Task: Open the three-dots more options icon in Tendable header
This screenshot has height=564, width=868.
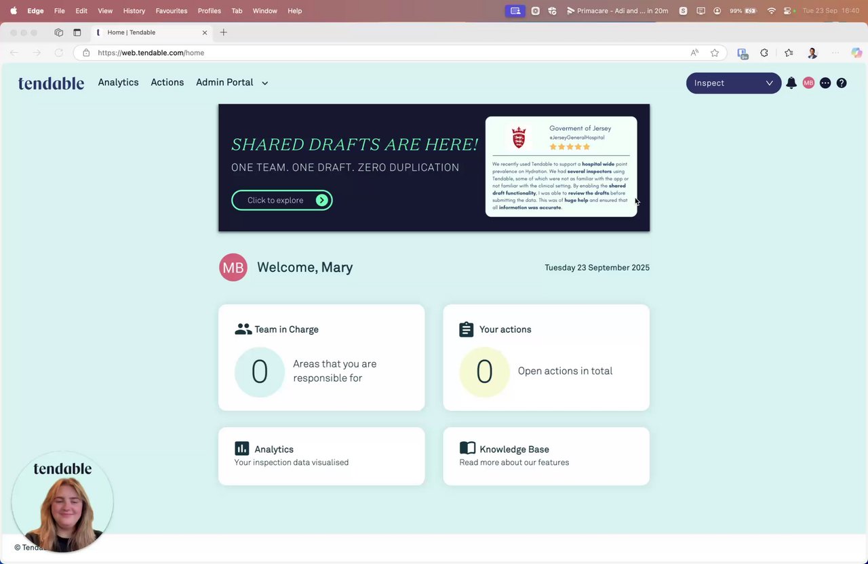Action: [825, 83]
